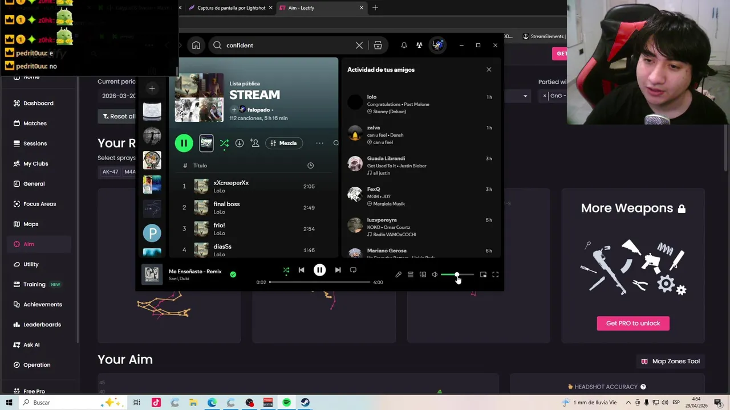Image resolution: width=730 pixels, height=410 pixels.
Task: Click the plus icon in Spotify library sidebar
Action: coord(152,88)
